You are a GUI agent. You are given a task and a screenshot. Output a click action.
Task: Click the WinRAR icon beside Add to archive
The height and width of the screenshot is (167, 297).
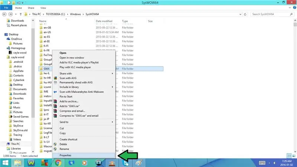pos(55,101)
